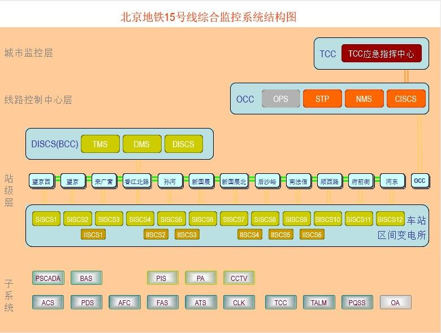Click the 望京 station node
Viewport: 441px width, 333px height.
coord(72,181)
